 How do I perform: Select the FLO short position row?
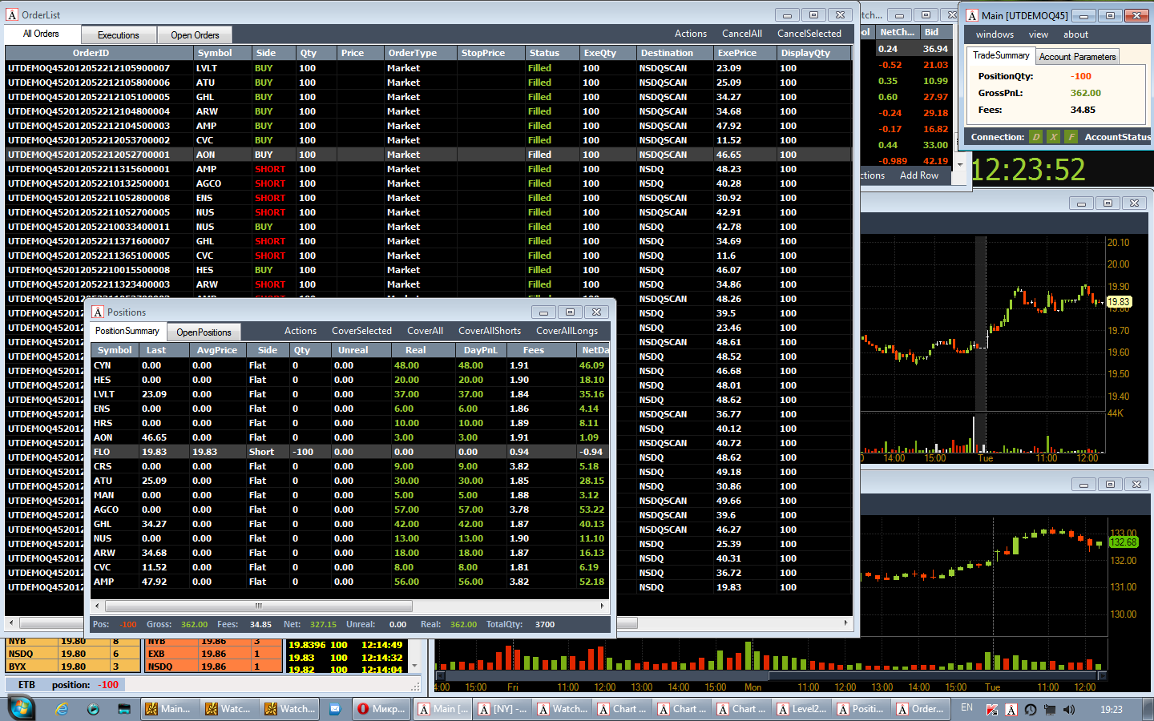350,452
